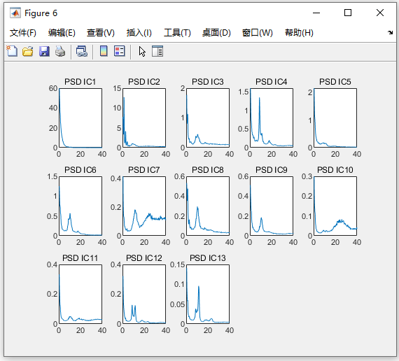Open the 桌面(D) menu

click(x=216, y=33)
